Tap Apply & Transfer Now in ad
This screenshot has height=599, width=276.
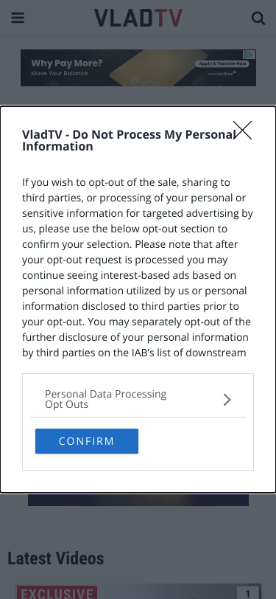coord(222,63)
